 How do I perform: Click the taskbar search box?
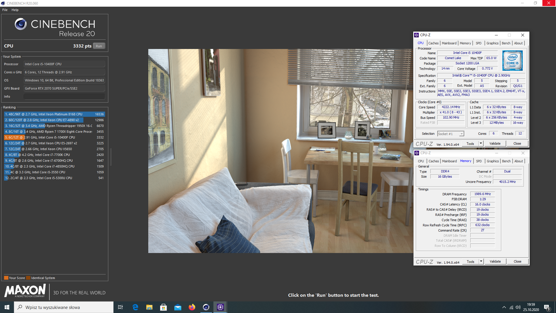click(x=64, y=307)
